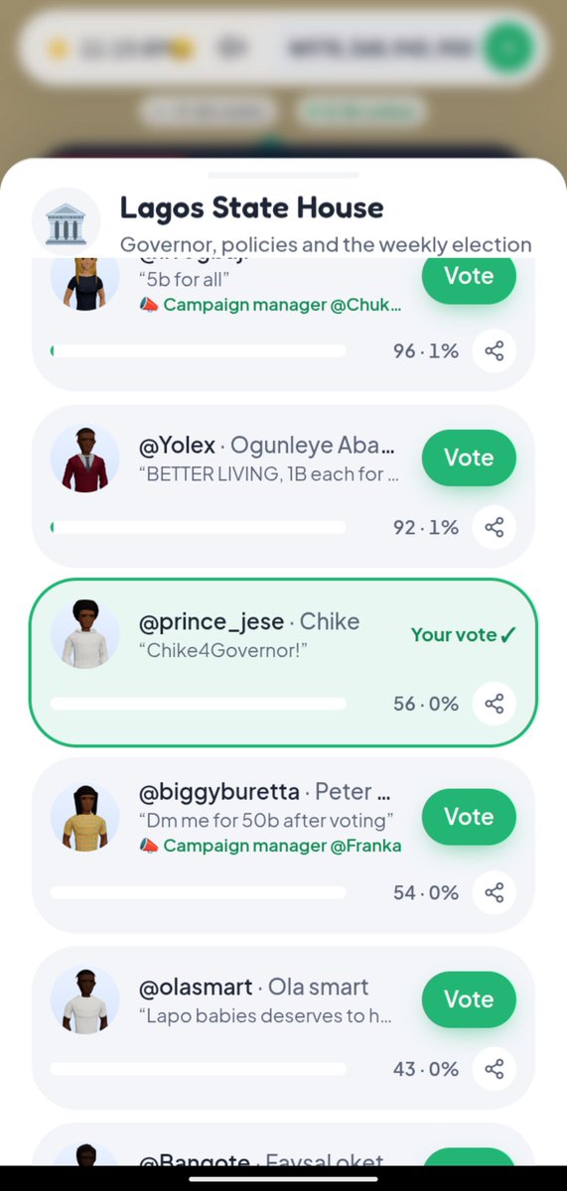
Task: Share @Yolex's candidate card
Action: click(x=494, y=527)
